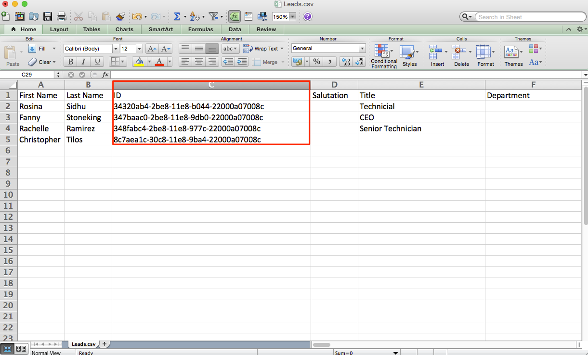Open the text orientation abc dropdown
Viewport: 588px width, 355px height.
pos(230,49)
